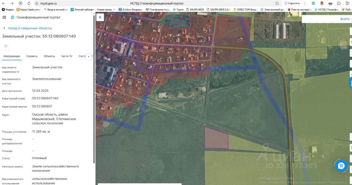
Task: Open browser extensions puzzle icon
Action: (339, 3)
